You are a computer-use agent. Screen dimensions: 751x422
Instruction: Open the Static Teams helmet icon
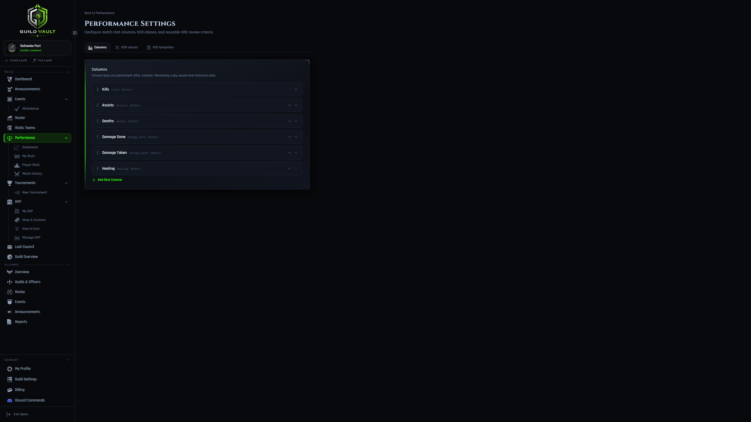pos(10,128)
